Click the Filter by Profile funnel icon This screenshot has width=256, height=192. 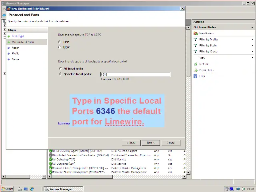[x=195, y=39]
